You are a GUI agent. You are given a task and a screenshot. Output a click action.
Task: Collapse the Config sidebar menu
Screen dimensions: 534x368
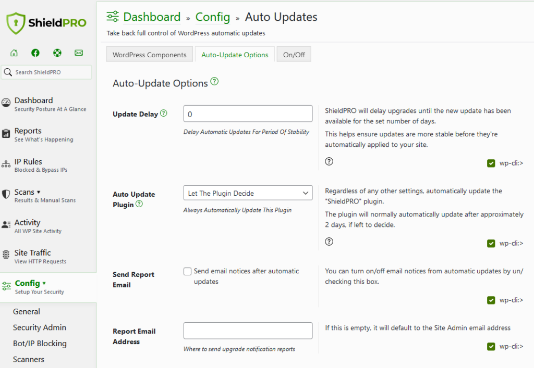click(27, 283)
